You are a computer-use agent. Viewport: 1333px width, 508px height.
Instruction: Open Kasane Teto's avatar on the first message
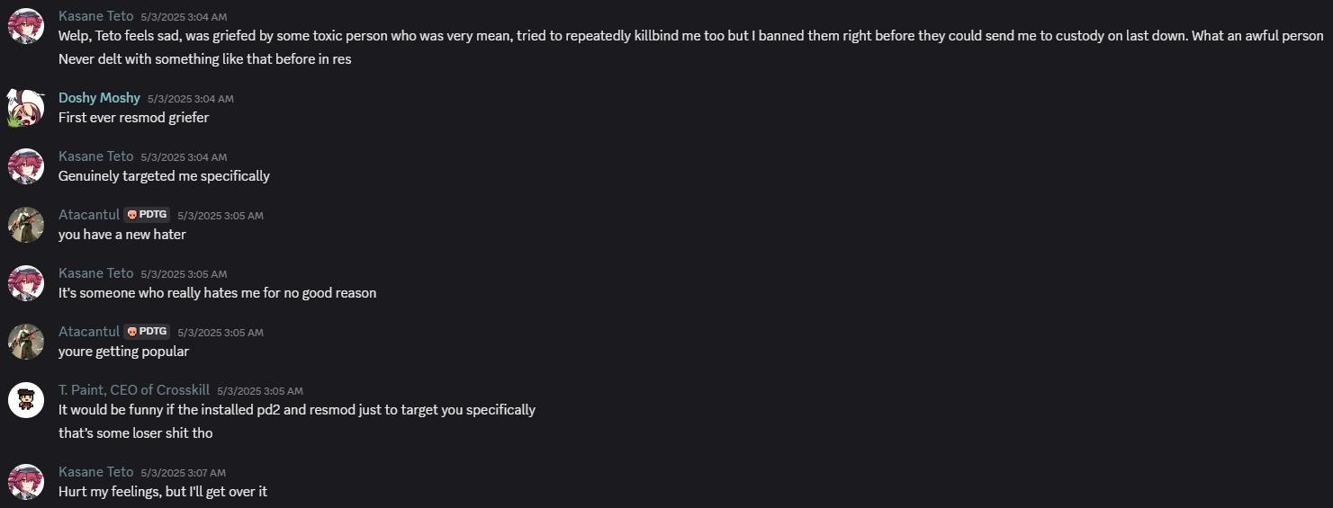(26, 26)
